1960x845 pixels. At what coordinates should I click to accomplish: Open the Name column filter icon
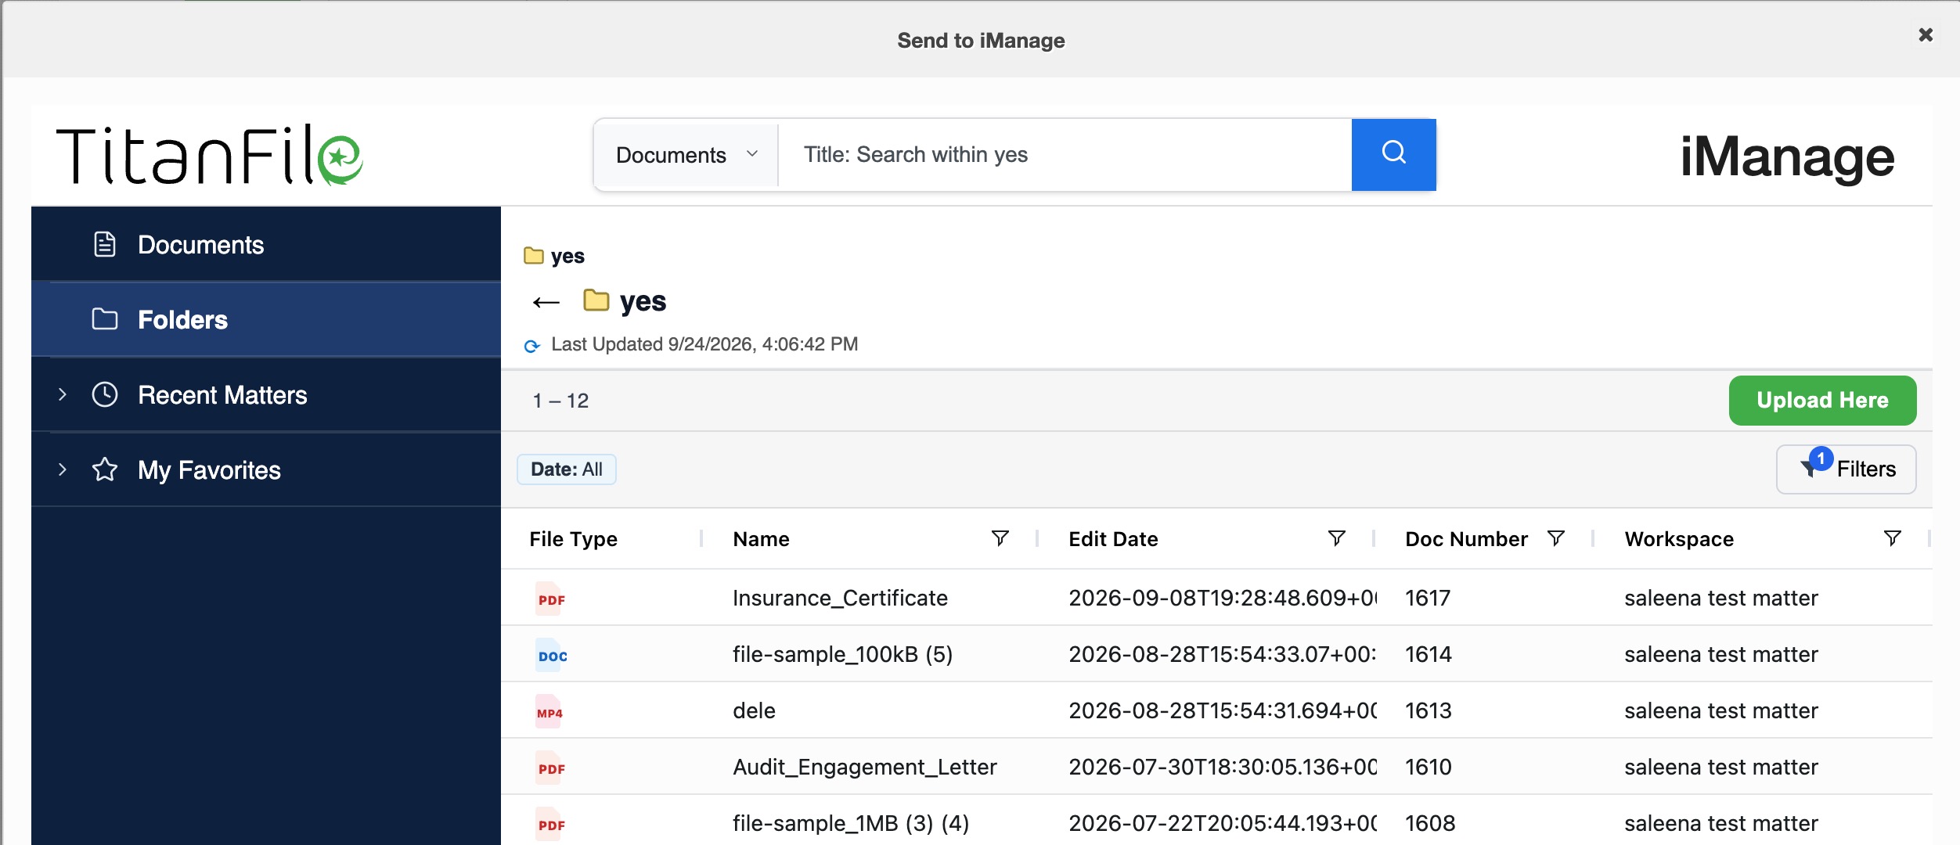pyautogui.click(x=1000, y=538)
